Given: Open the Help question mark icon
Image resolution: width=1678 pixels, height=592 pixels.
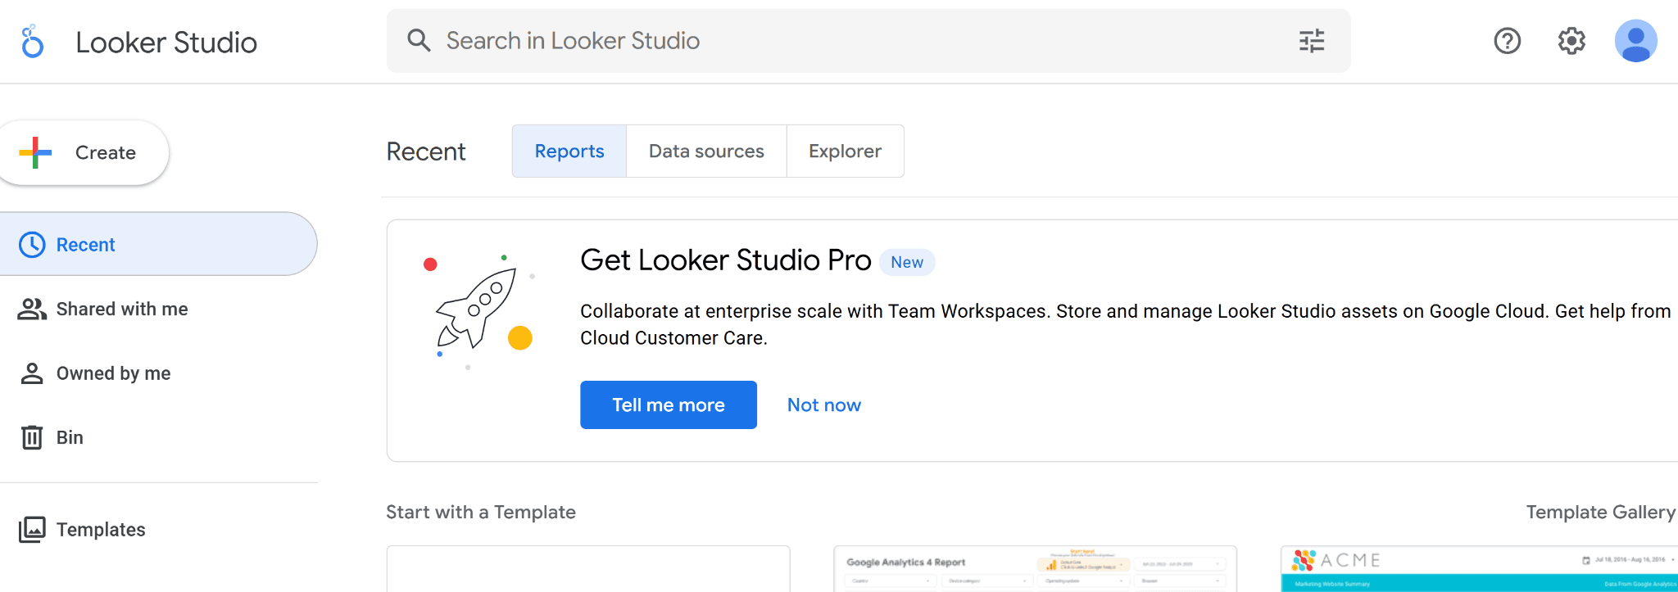Looking at the screenshot, I should click(x=1507, y=41).
